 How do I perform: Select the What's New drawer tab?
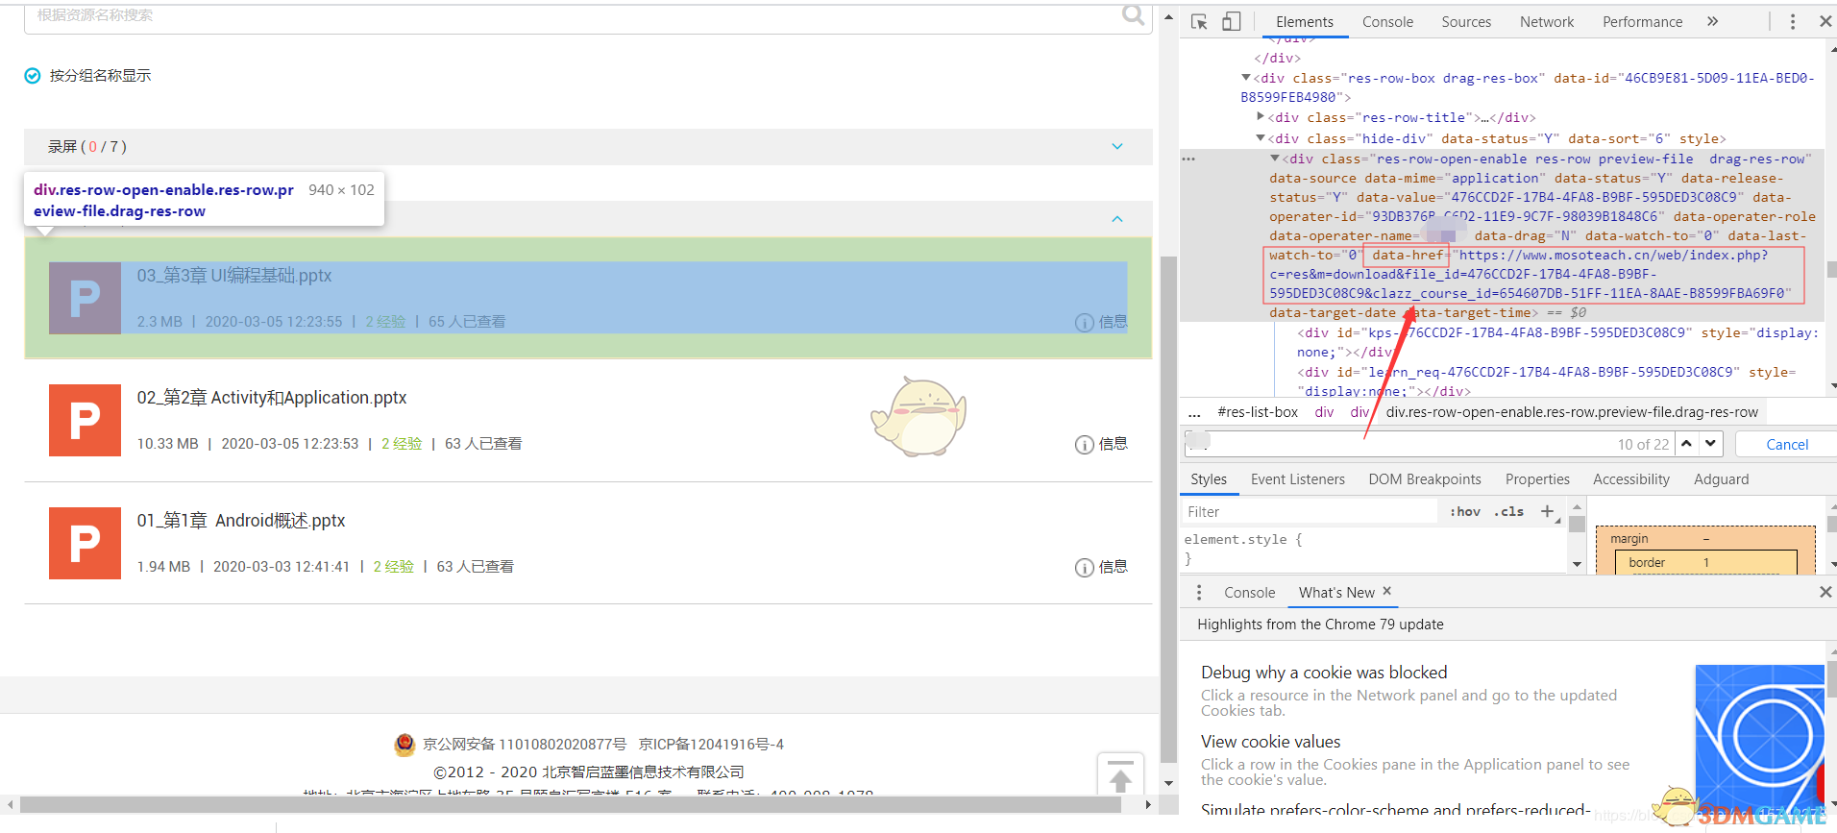1336,593
